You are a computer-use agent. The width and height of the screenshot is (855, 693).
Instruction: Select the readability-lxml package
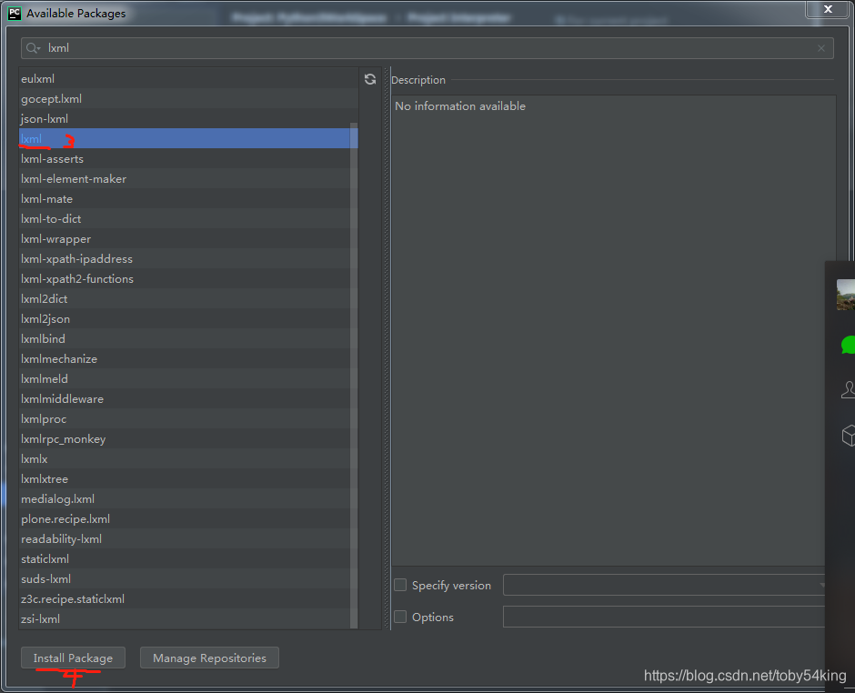click(188, 538)
